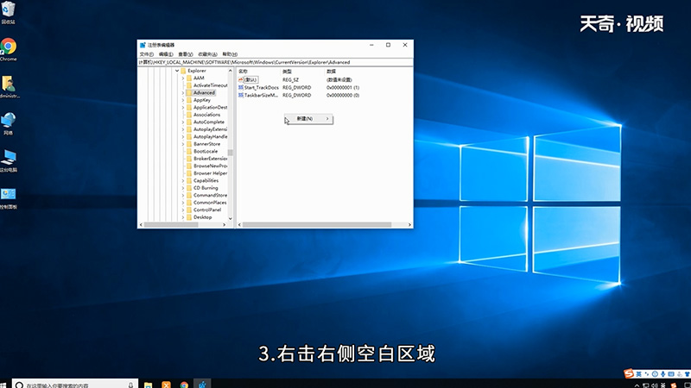Click the Registry Editor title bar icon
The width and height of the screenshot is (691, 388).
coord(143,45)
